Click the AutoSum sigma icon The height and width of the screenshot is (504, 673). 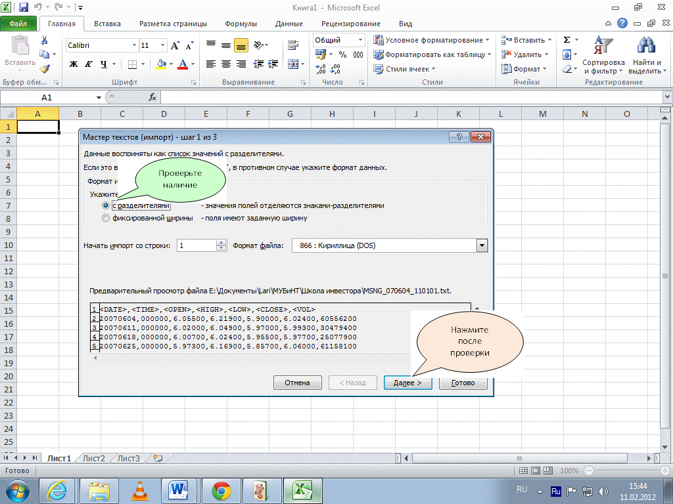pos(567,40)
